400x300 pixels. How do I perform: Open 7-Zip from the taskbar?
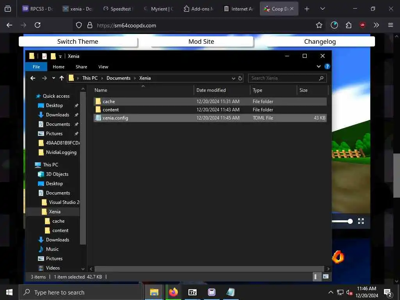click(192, 292)
